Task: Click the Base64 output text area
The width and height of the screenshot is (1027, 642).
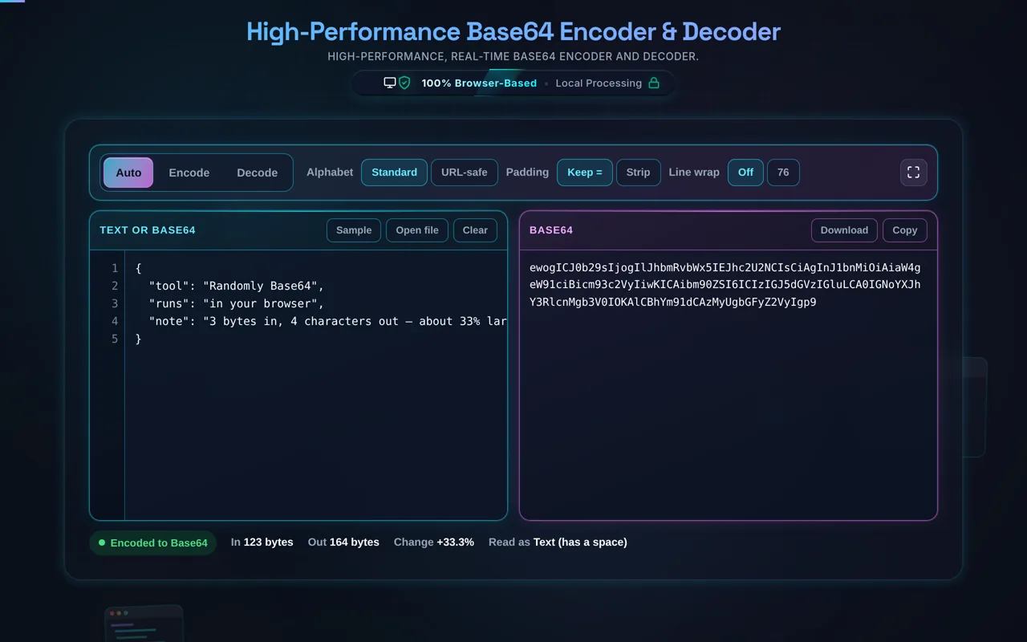Action: coord(729,385)
